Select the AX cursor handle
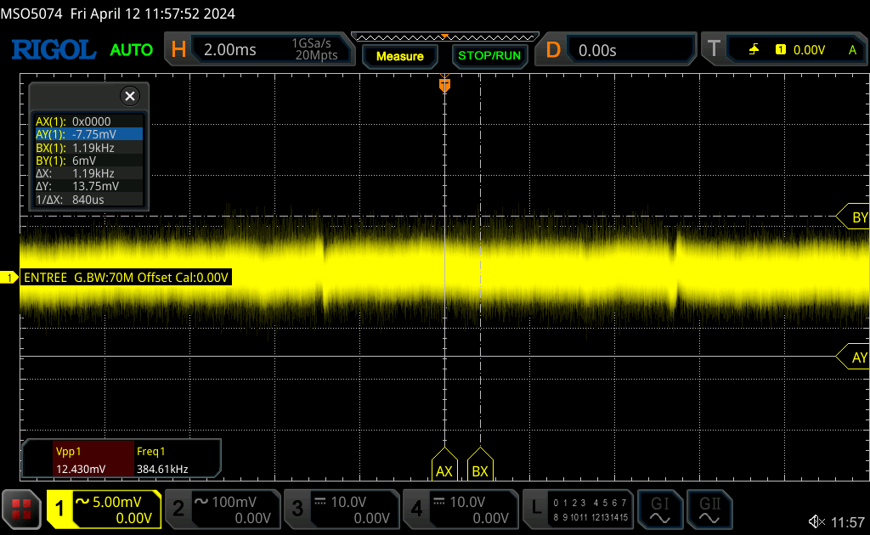Image resolution: width=870 pixels, height=535 pixels. 444,465
